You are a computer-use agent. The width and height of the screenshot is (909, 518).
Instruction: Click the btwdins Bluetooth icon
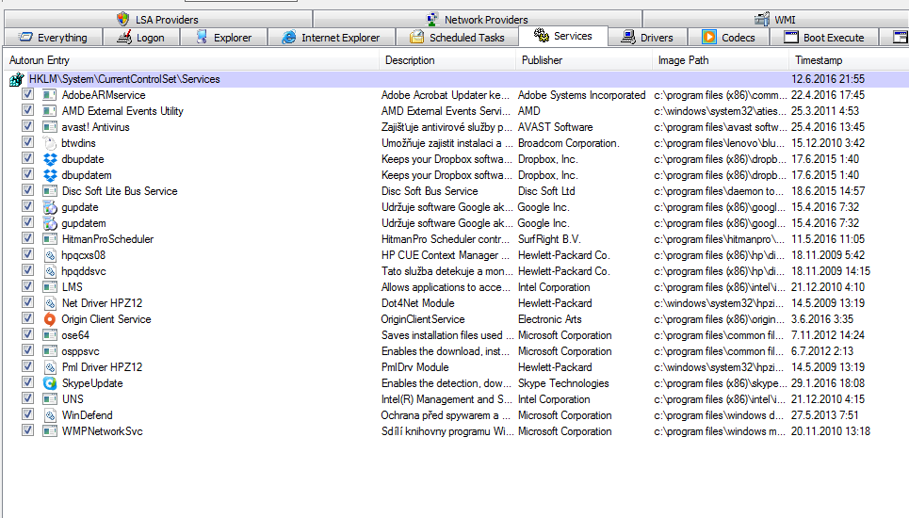50,143
